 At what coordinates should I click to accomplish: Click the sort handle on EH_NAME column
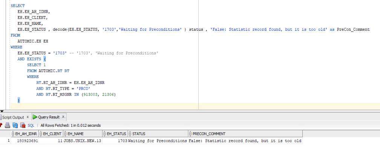[x=65, y=134]
